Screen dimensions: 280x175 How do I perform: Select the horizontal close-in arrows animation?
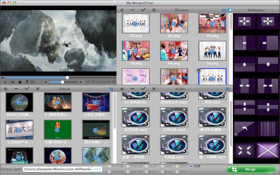[244, 86]
